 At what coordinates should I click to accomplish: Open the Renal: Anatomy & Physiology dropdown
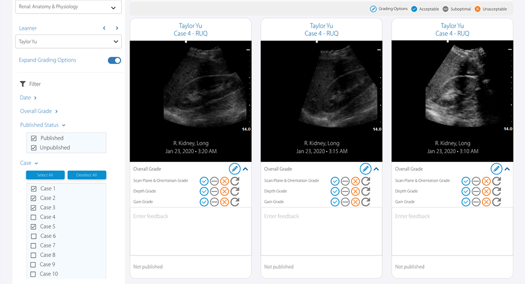point(68,7)
